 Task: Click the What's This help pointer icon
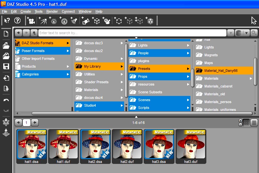coord(7,21)
